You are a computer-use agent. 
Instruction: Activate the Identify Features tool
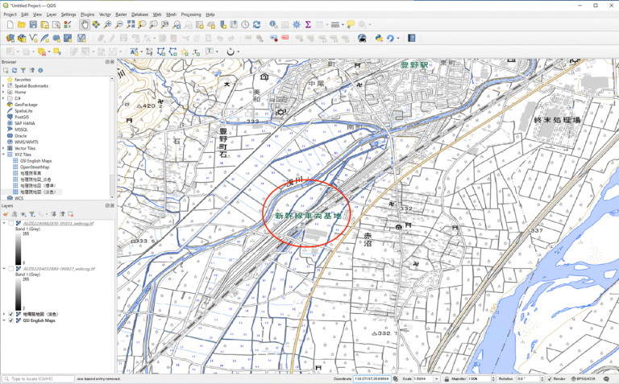[x=273, y=24]
